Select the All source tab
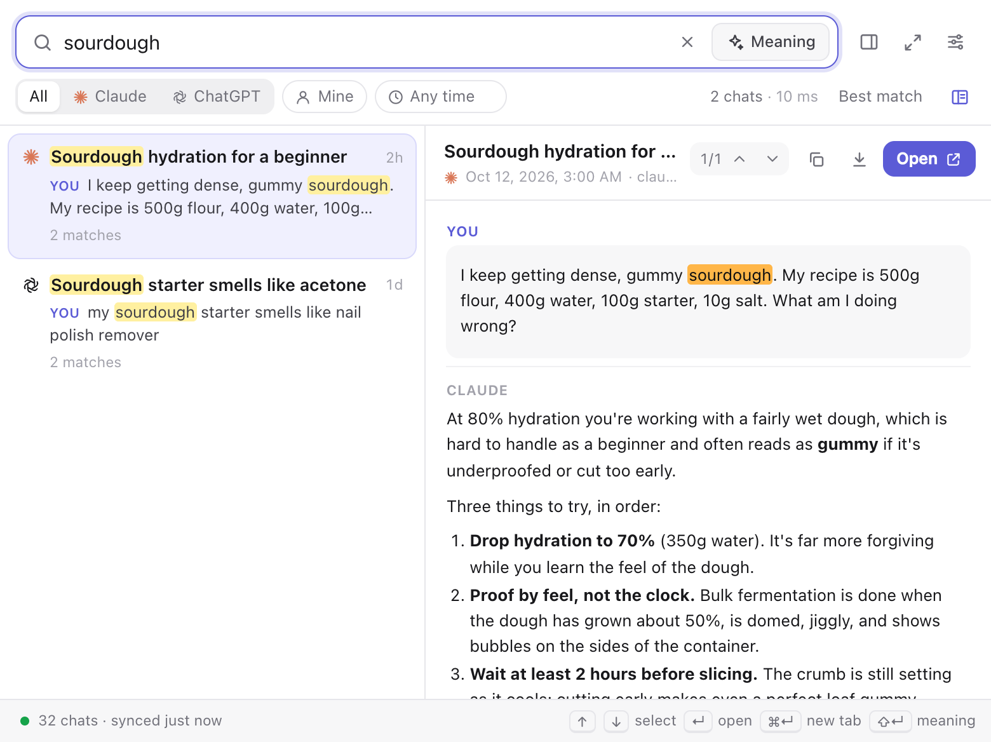This screenshot has width=991, height=742. tap(39, 97)
